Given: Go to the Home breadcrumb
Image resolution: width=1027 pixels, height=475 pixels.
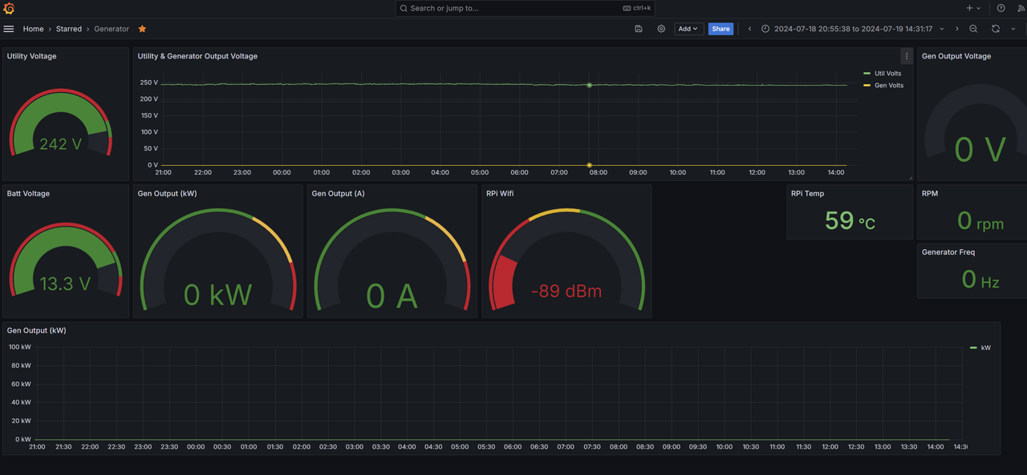Looking at the screenshot, I should (33, 29).
